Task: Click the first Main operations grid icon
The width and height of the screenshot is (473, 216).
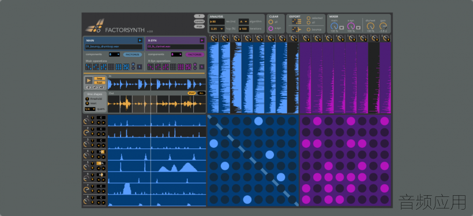Action: pyautogui.click(x=88, y=67)
